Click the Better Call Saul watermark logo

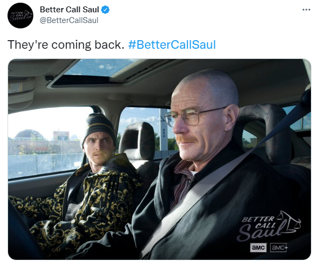pyautogui.click(x=268, y=226)
